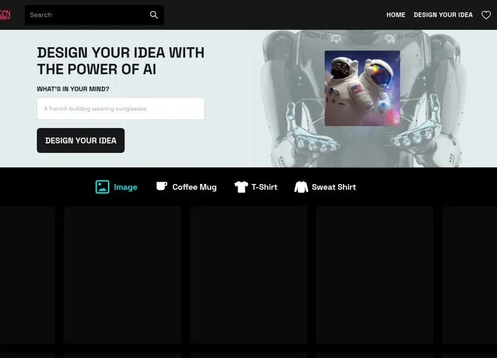Image resolution: width=497 pixels, height=358 pixels.
Task: Click the sweatshirt icon
Action: click(301, 187)
